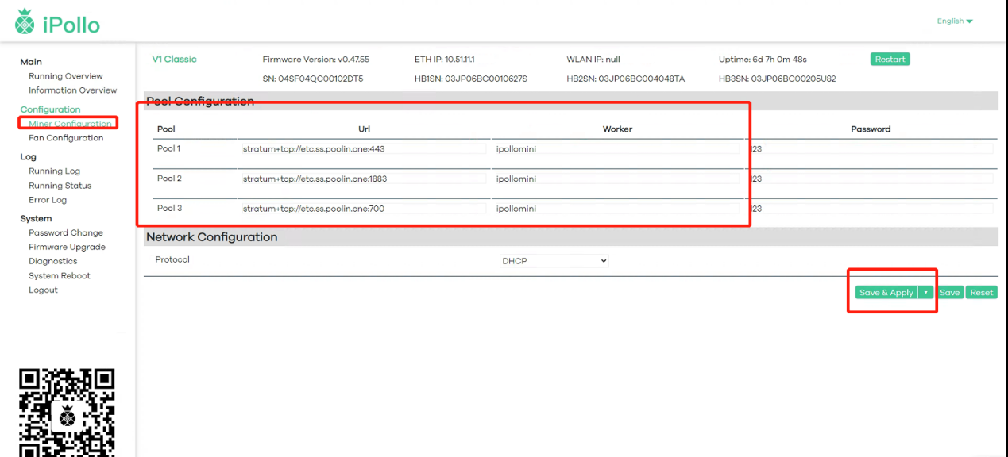
Task: Click the Save button
Action: (x=950, y=293)
